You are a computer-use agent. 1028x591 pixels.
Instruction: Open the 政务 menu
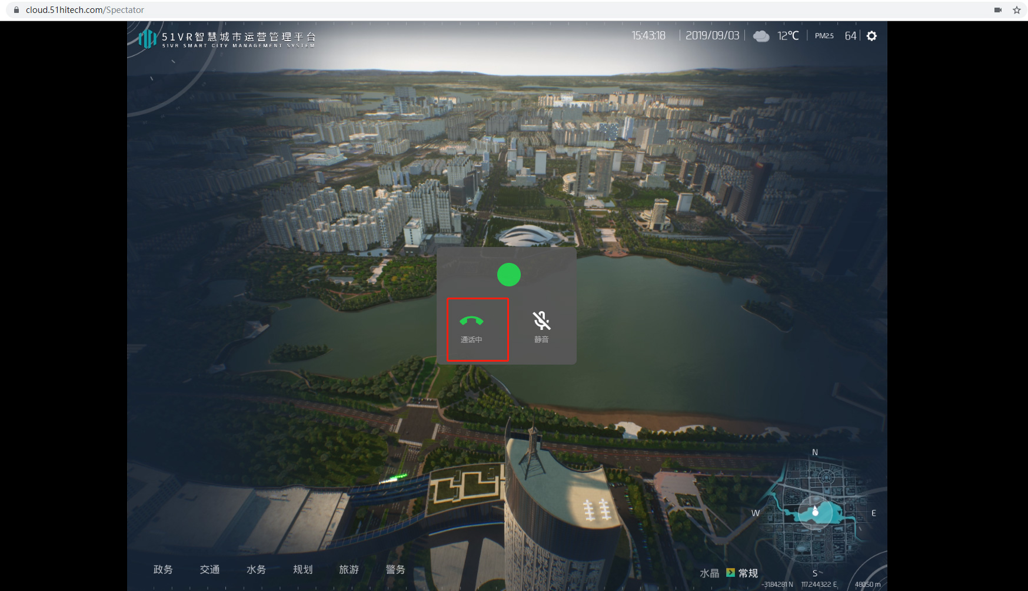(163, 569)
